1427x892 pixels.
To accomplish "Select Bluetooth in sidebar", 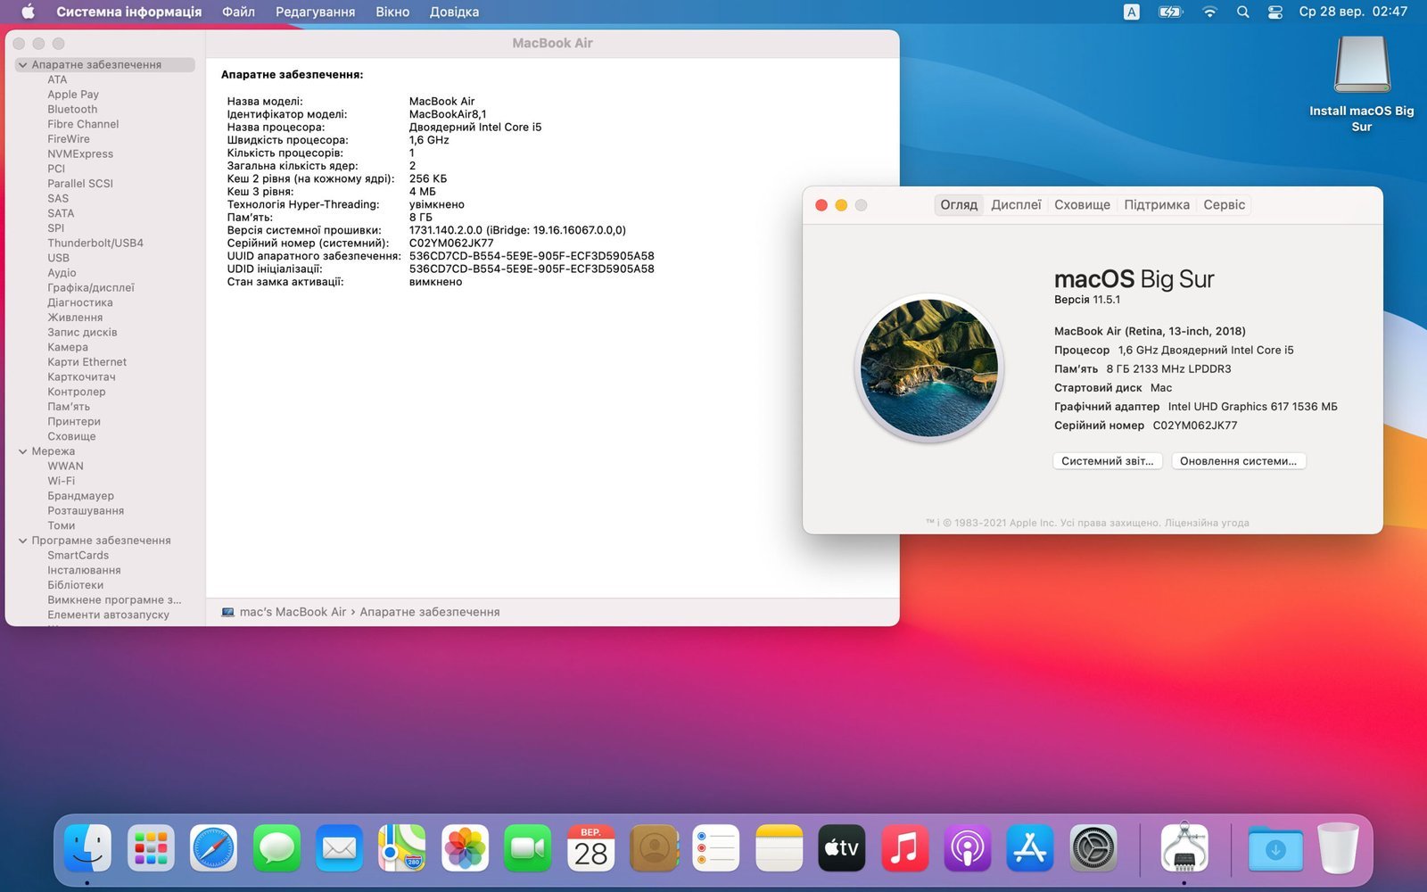I will click(72, 110).
